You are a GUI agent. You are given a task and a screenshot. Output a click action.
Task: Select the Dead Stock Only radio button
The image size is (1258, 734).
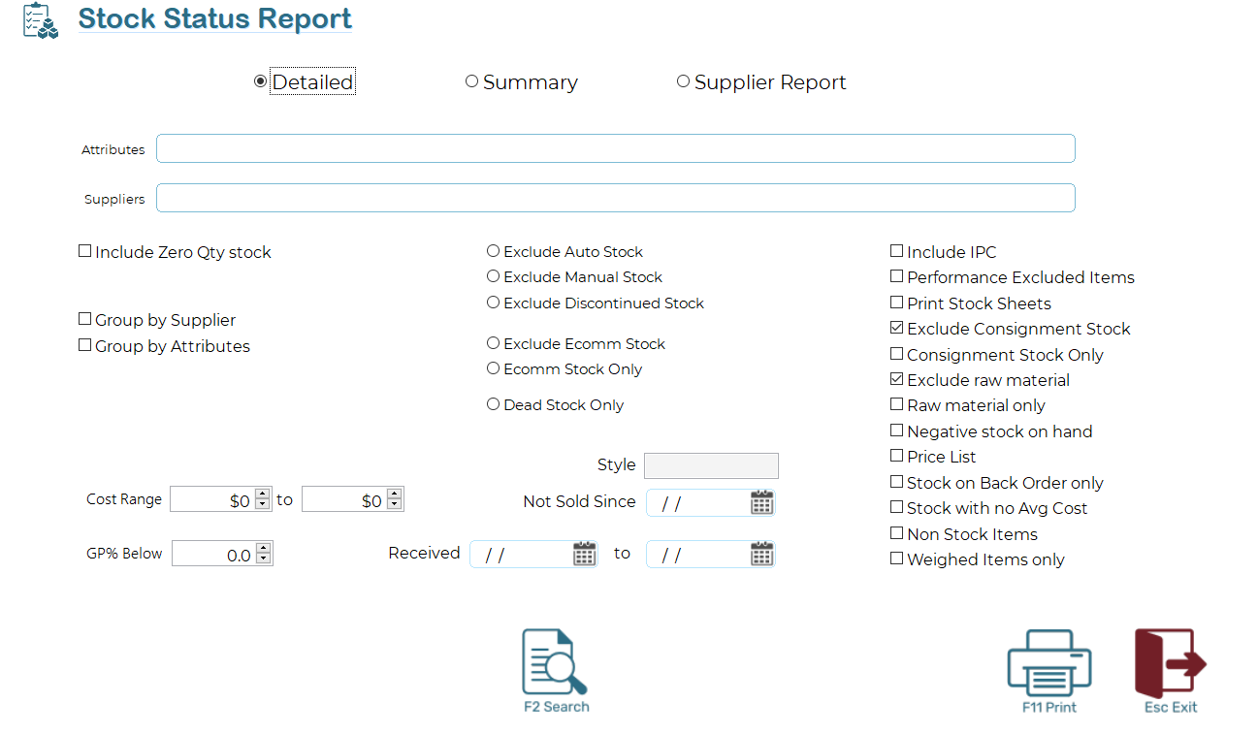pos(494,404)
